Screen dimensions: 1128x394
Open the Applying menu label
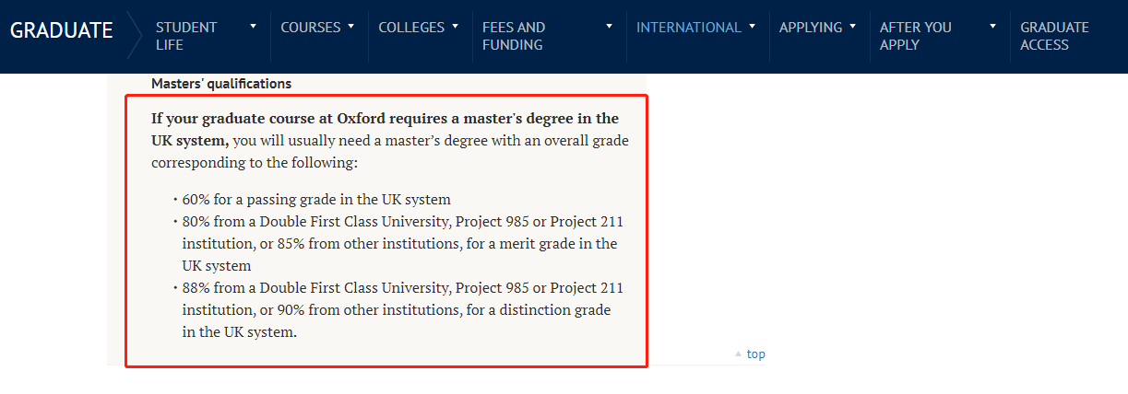[x=810, y=28]
